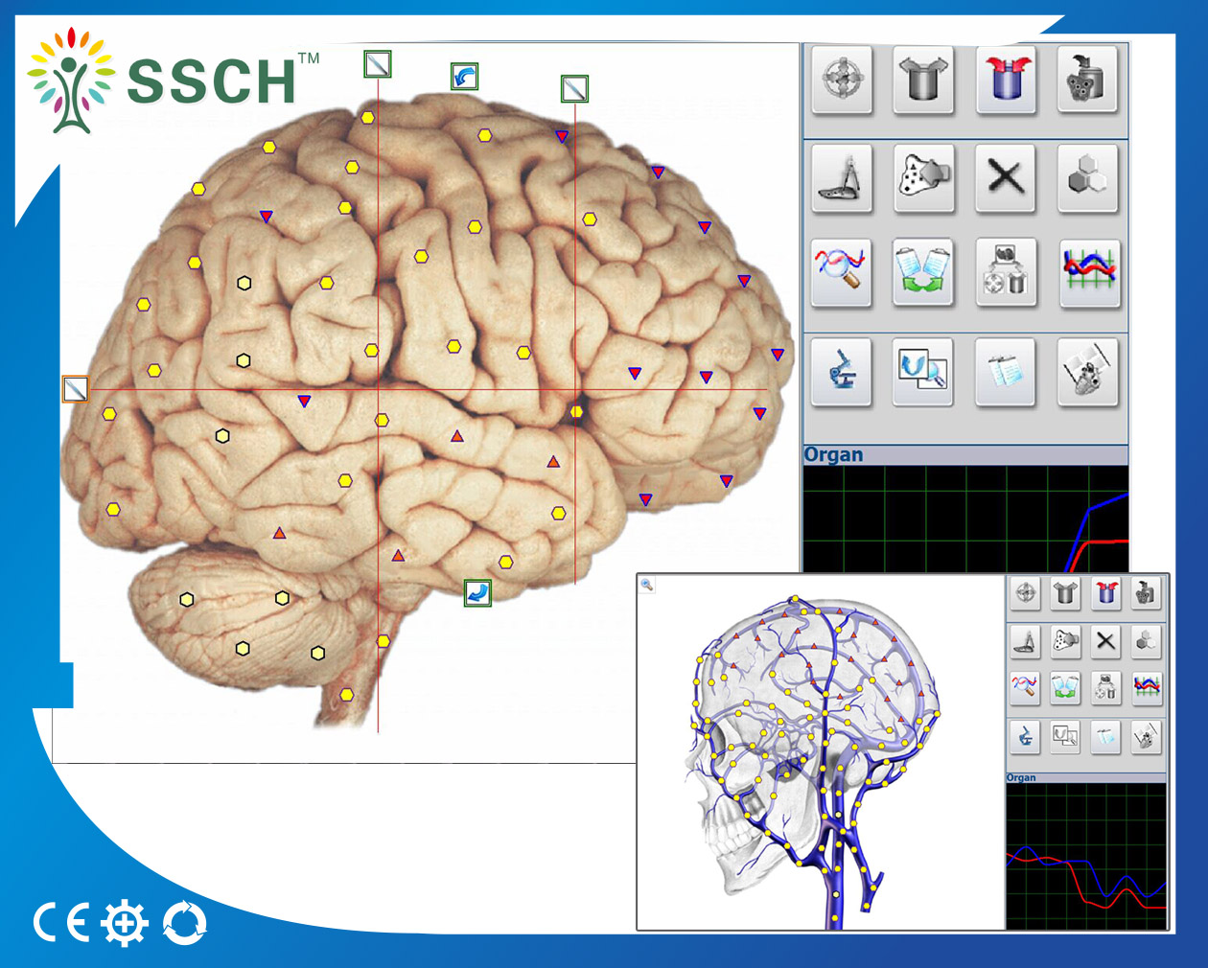Click the SSCH logo text
The height and width of the screenshot is (968, 1208).
click(211, 81)
